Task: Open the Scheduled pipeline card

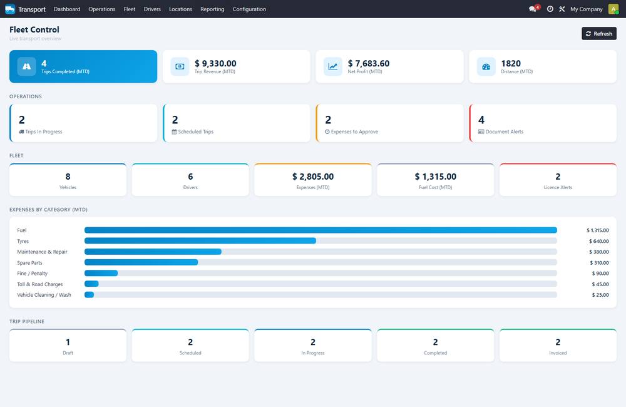Action: coord(190,346)
